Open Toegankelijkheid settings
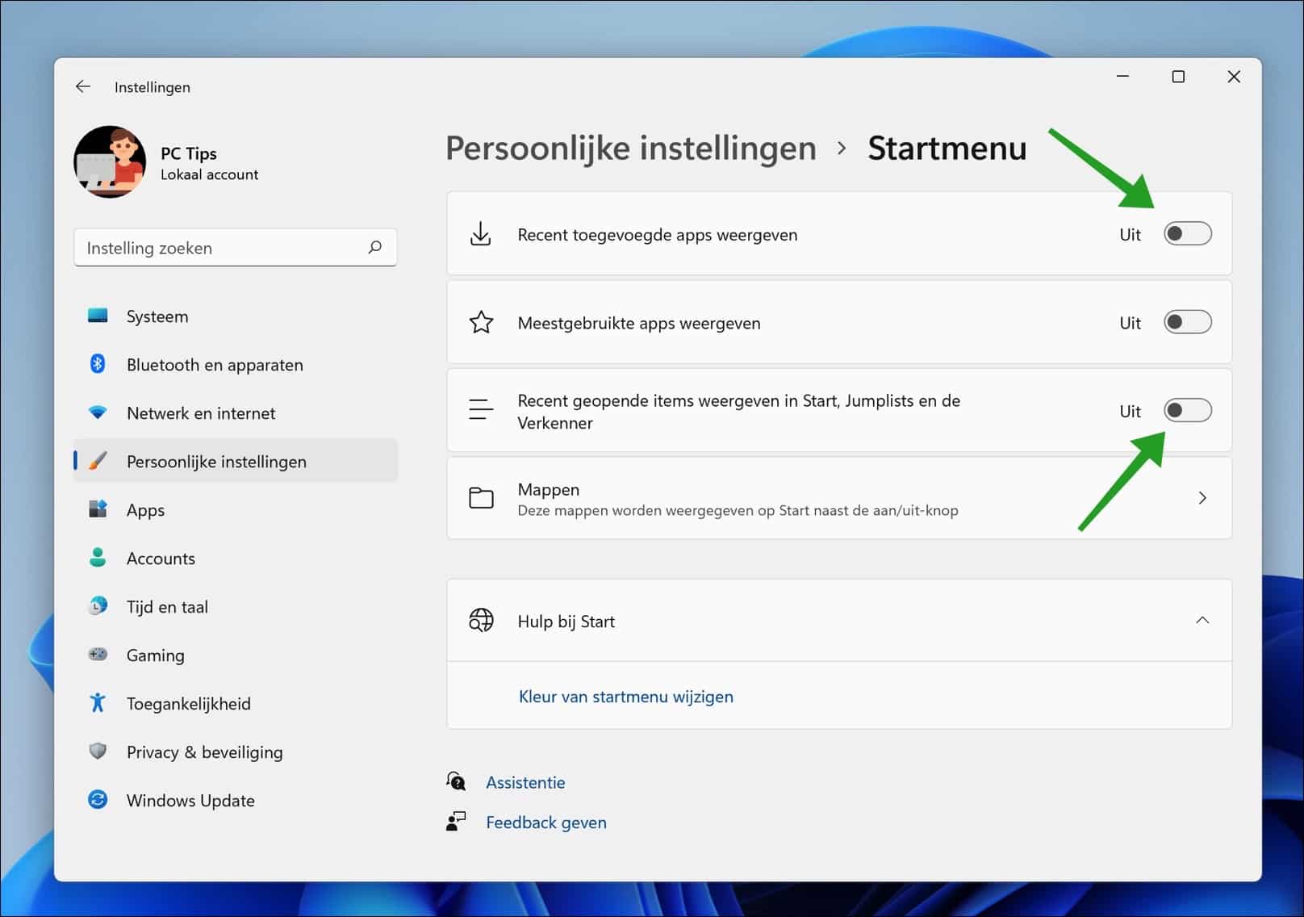This screenshot has width=1304, height=917. click(x=235, y=704)
